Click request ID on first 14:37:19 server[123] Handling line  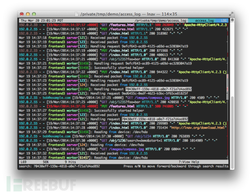pos(155,46)
